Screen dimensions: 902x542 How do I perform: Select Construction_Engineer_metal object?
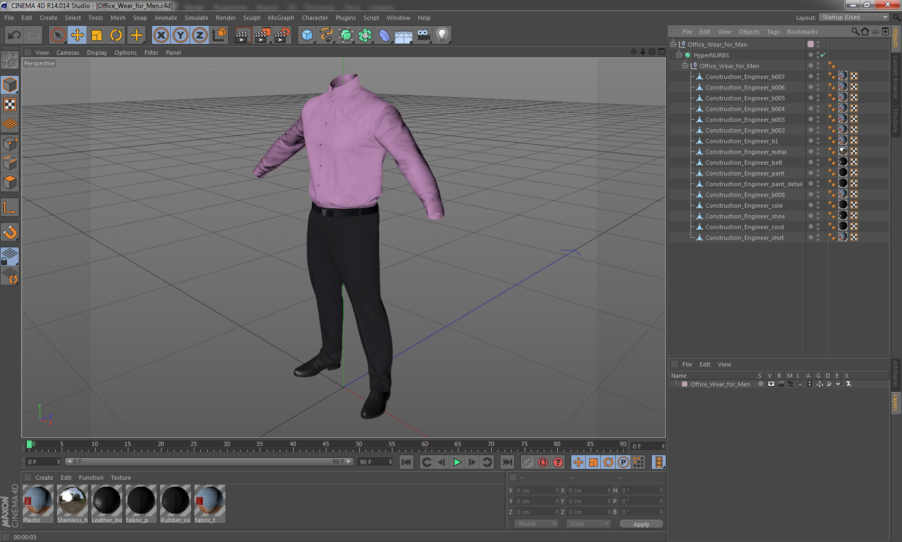click(x=746, y=152)
